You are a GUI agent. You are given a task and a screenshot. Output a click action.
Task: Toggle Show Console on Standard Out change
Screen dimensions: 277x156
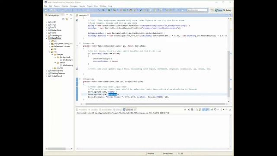pos(204,110)
